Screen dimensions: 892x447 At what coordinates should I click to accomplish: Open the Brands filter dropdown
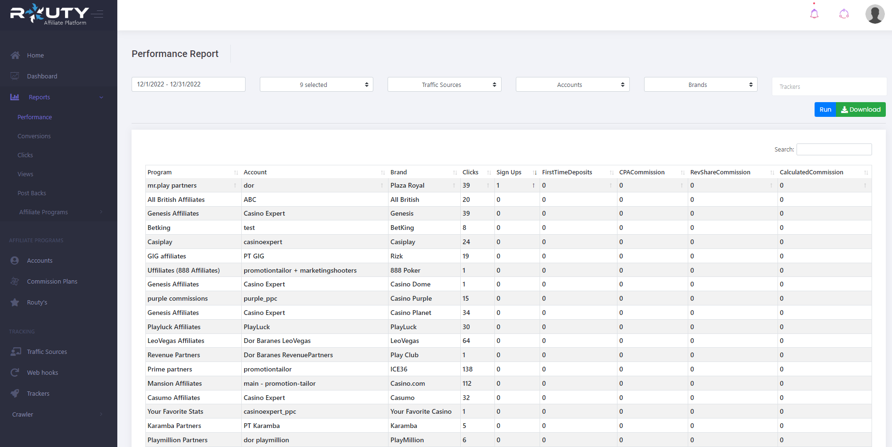click(701, 85)
